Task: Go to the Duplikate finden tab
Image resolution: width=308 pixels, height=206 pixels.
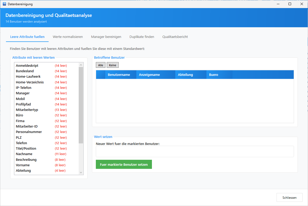Action: (x=142, y=37)
